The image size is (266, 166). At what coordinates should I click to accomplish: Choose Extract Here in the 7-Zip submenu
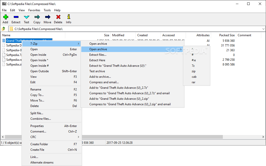[132, 60]
